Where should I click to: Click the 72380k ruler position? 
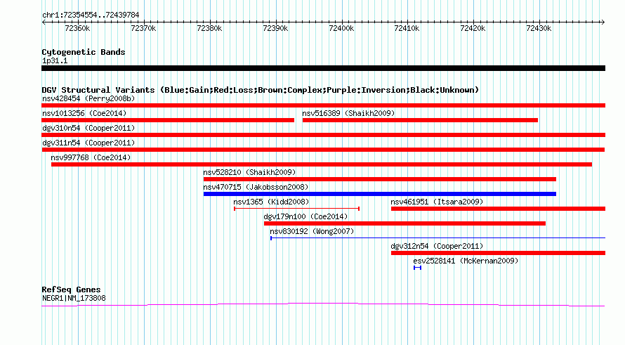[210, 28]
